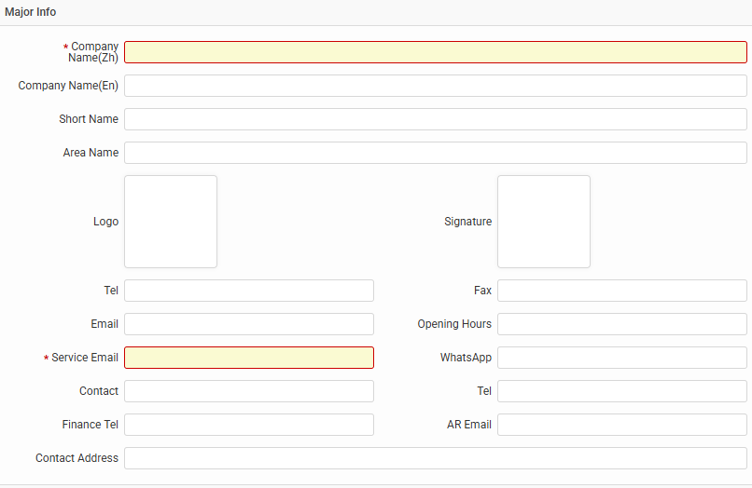Click the Opening Hours text box
This screenshot has width=752, height=488.
tap(621, 324)
